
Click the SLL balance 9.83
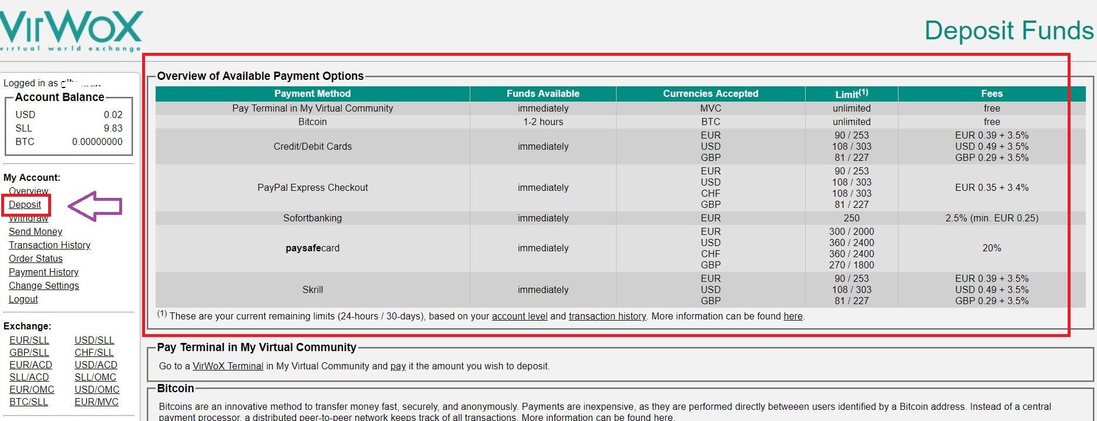[x=113, y=128]
